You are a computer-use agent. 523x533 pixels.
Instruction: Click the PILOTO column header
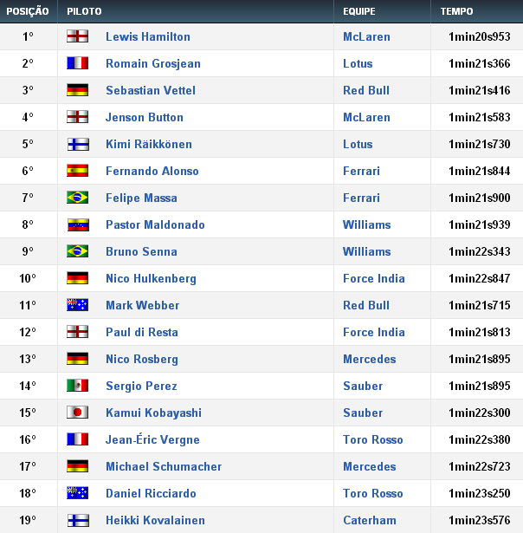pos(84,11)
